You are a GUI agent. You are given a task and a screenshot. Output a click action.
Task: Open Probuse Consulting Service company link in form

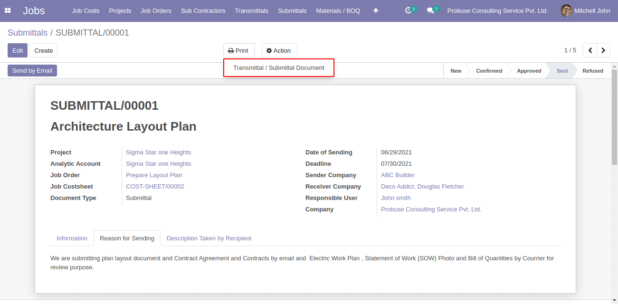[431, 209]
